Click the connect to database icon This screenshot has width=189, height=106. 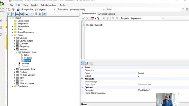[x=13, y=9]
